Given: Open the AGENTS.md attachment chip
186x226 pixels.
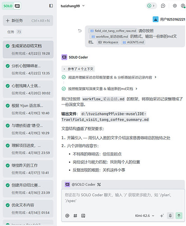Looking at the screenshot, I should pos(133,42).
